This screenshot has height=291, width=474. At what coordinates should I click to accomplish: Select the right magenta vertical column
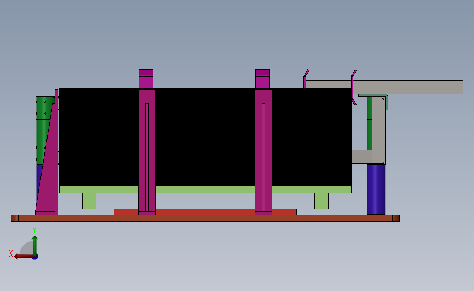point(264,152)
